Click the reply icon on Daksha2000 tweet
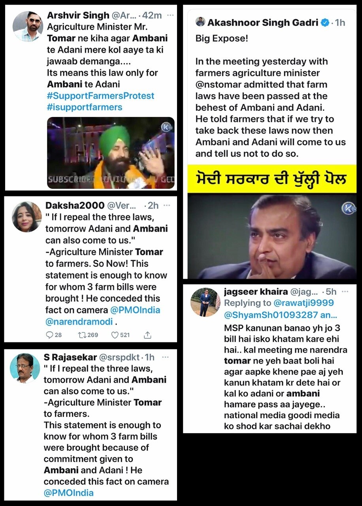This screenshot has width=362, height=506. click(50, 335)
